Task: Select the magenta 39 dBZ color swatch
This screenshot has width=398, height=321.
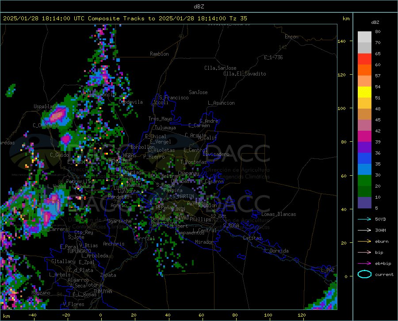Action: pyautogui.click(x=364, y=136)
